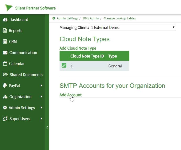This screenshot has height=150, width=181.
Task: Click the Calendar icon in sidebar
Action: [x=5, y=64]
